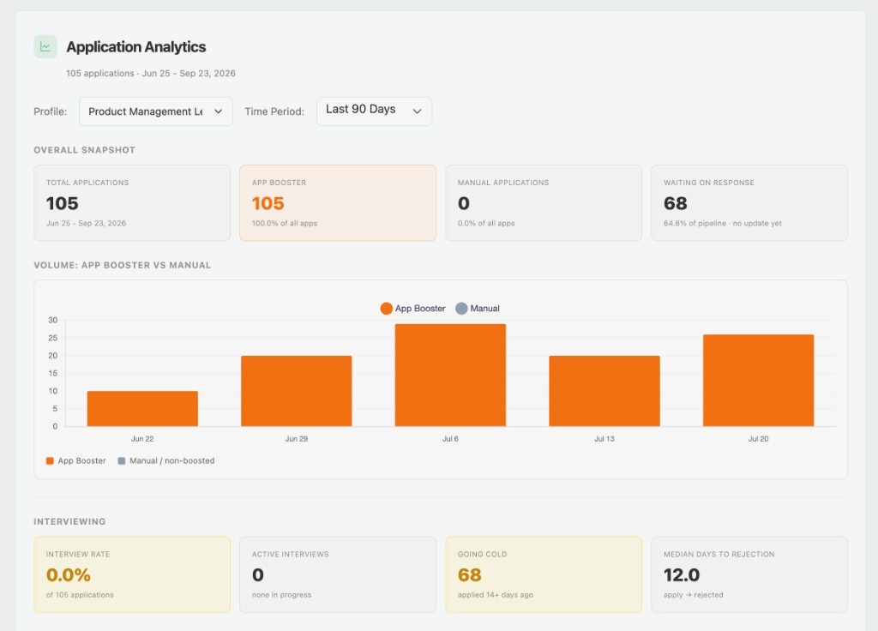Image resolution: width=878 pixels, height=631 pixels.
Task: Select the Manual Applications card
Action: click(544, 202)
